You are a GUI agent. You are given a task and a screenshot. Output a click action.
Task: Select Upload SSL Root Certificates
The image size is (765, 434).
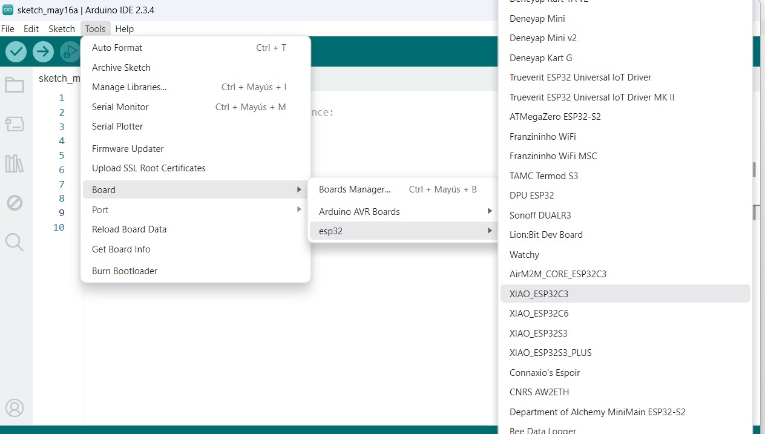(x=195, y=168)
